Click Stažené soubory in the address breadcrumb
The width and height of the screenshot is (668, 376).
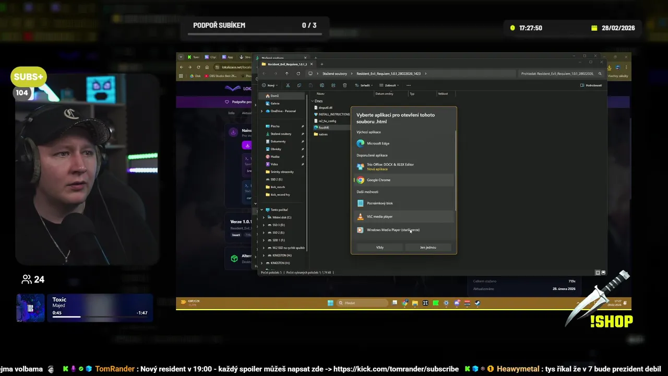click(335, 74)
